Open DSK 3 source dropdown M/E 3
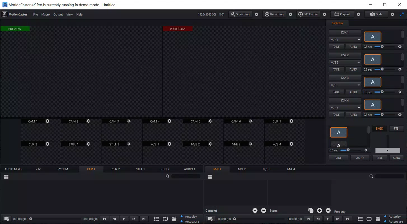This screenshot has height=224, width=407. 345,85
